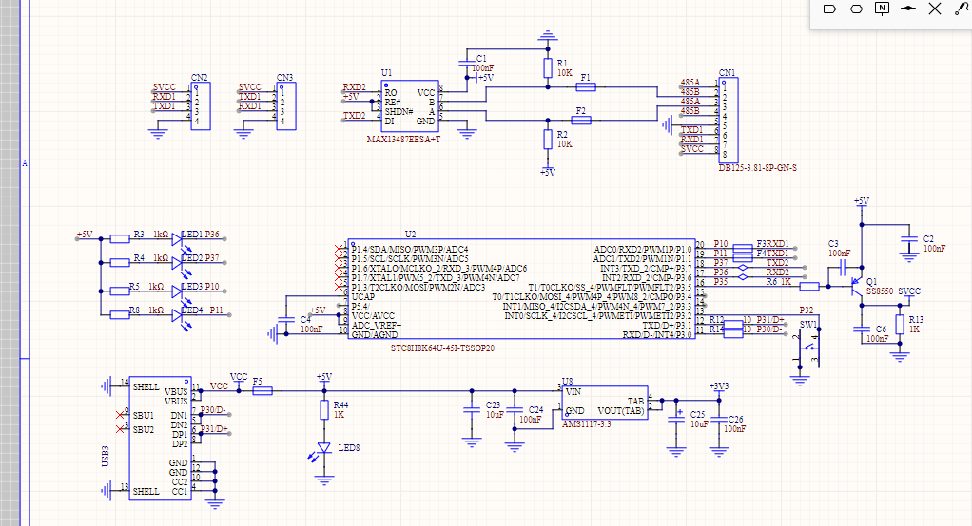Image resolution: width=972 pixels, height=526 pixels.
Task: Pick the junction/bus entry diamond tool
Action: point(908,9)
